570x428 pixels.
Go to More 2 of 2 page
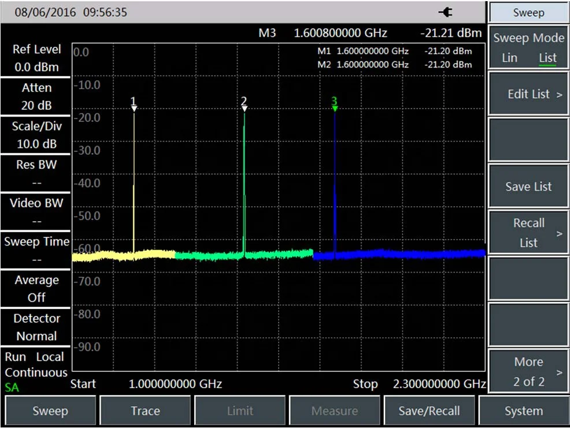[x=528, y=371]
